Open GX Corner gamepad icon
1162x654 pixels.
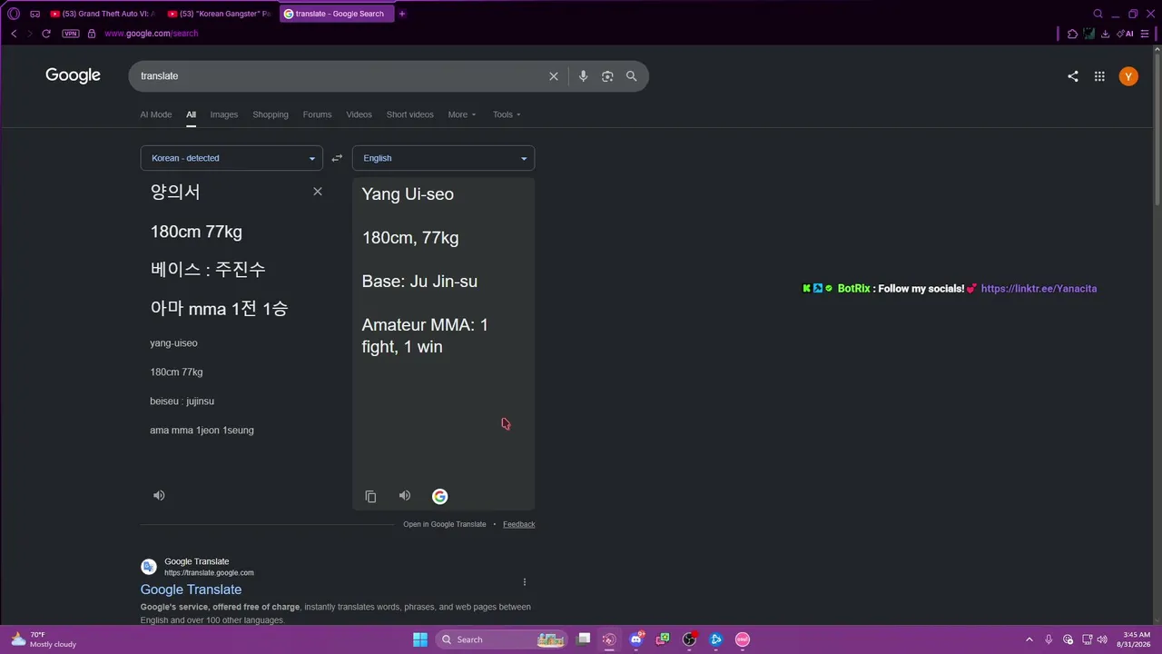pos(34,14)
